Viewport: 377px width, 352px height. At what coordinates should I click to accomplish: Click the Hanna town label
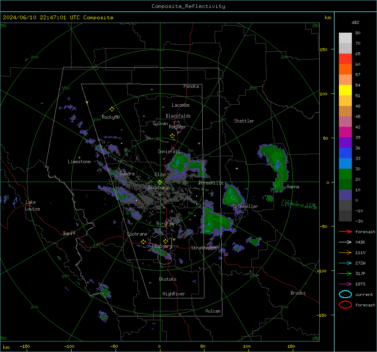click(x=293, y=187)
